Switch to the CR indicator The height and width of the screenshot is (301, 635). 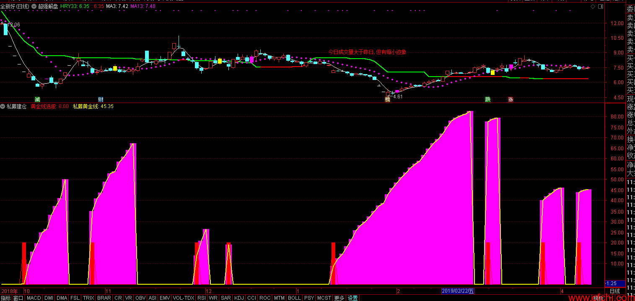118,298
